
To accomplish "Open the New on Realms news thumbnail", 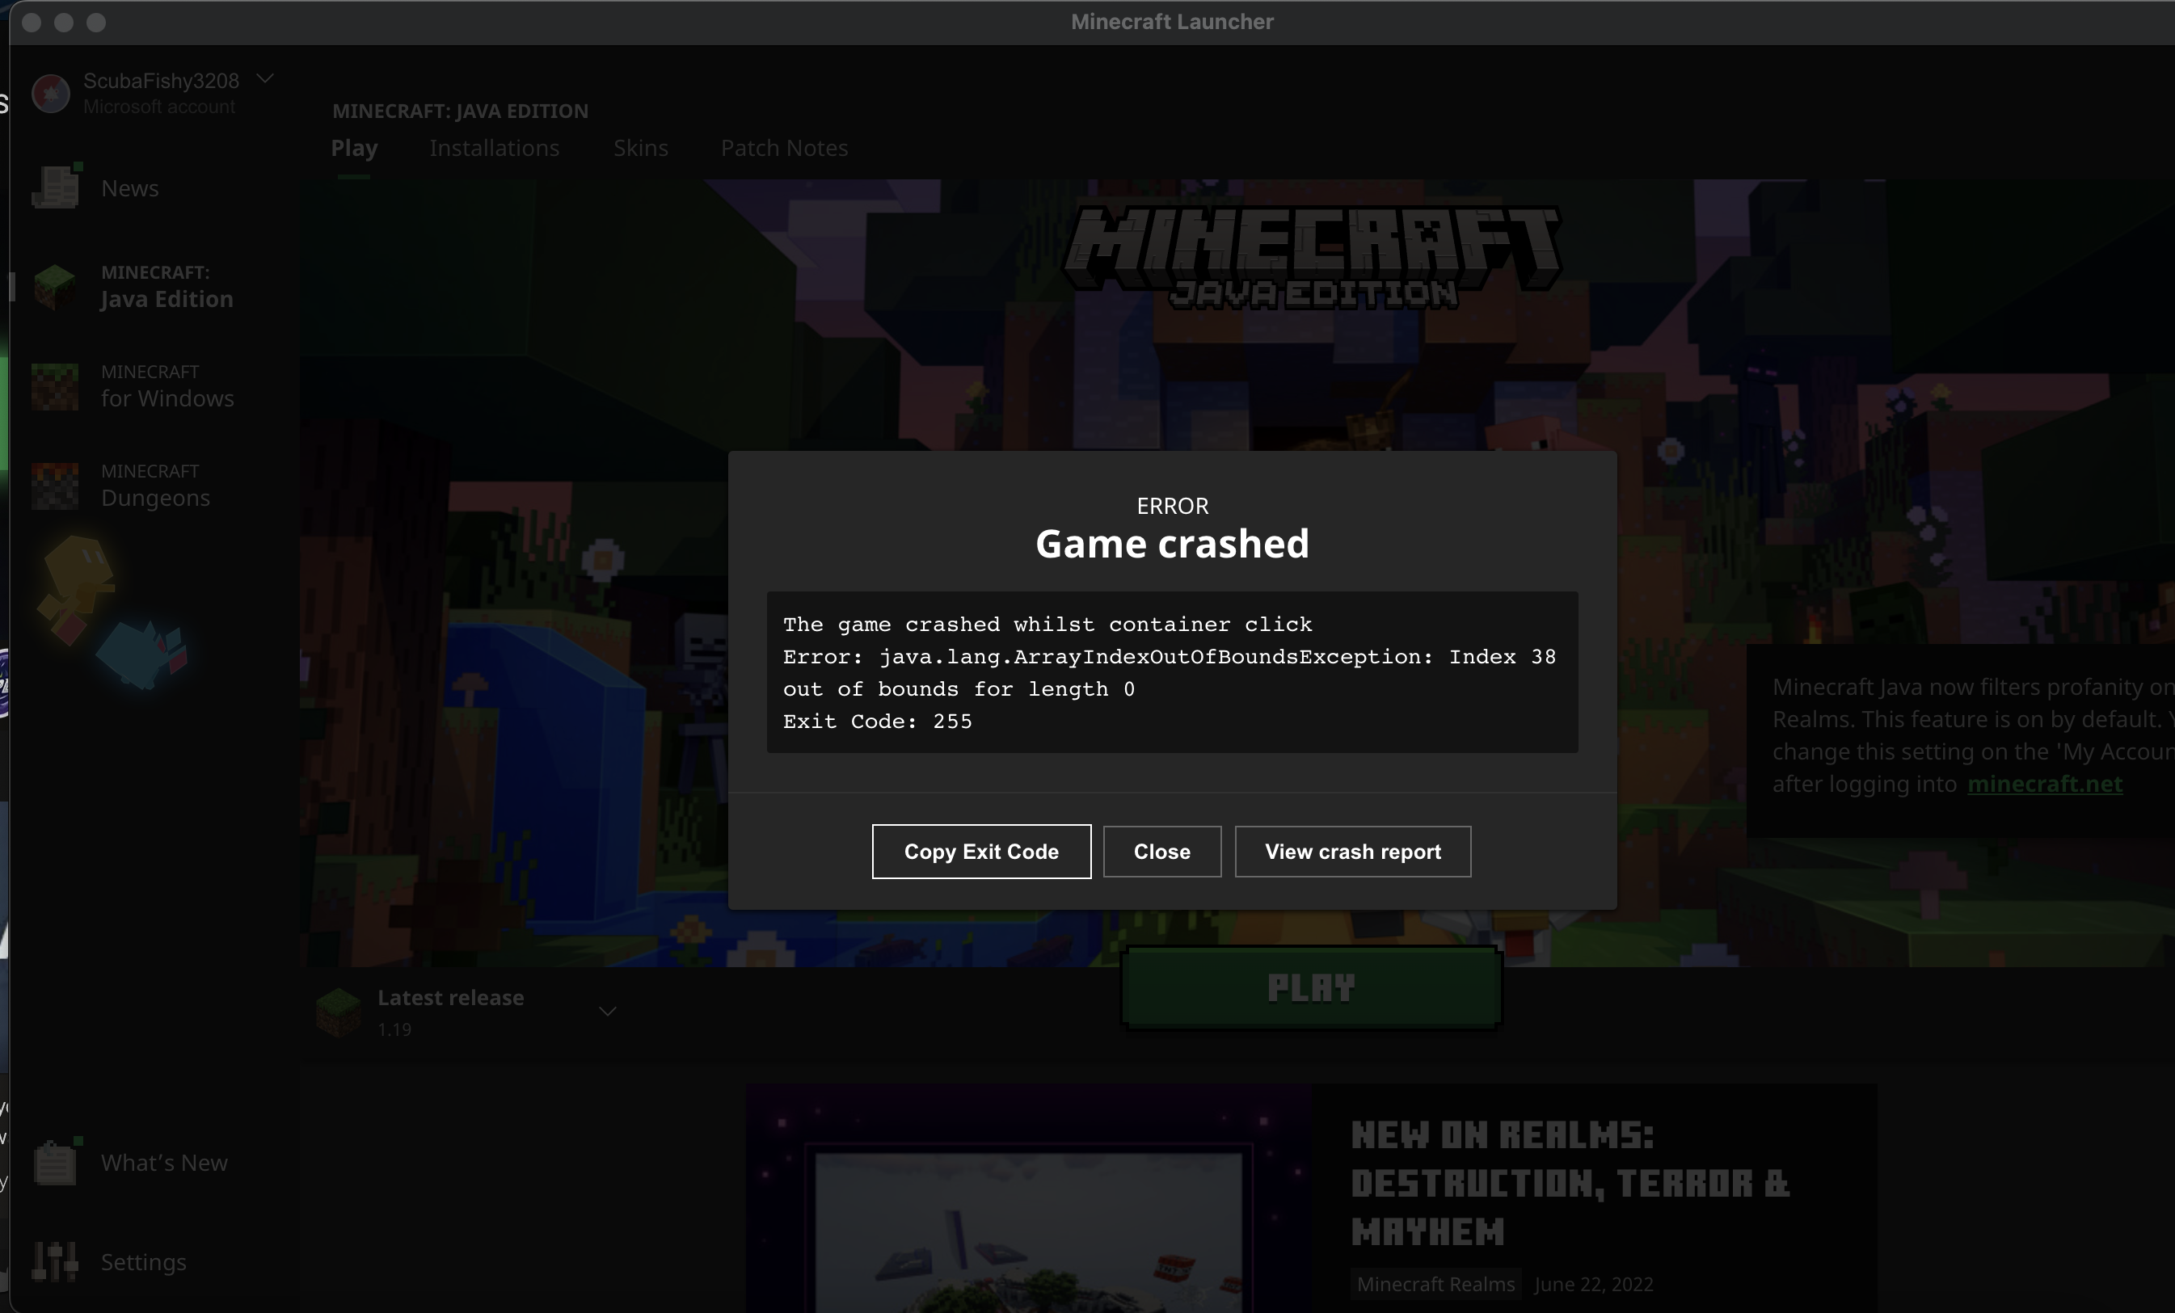I will coord(1028,1200).
